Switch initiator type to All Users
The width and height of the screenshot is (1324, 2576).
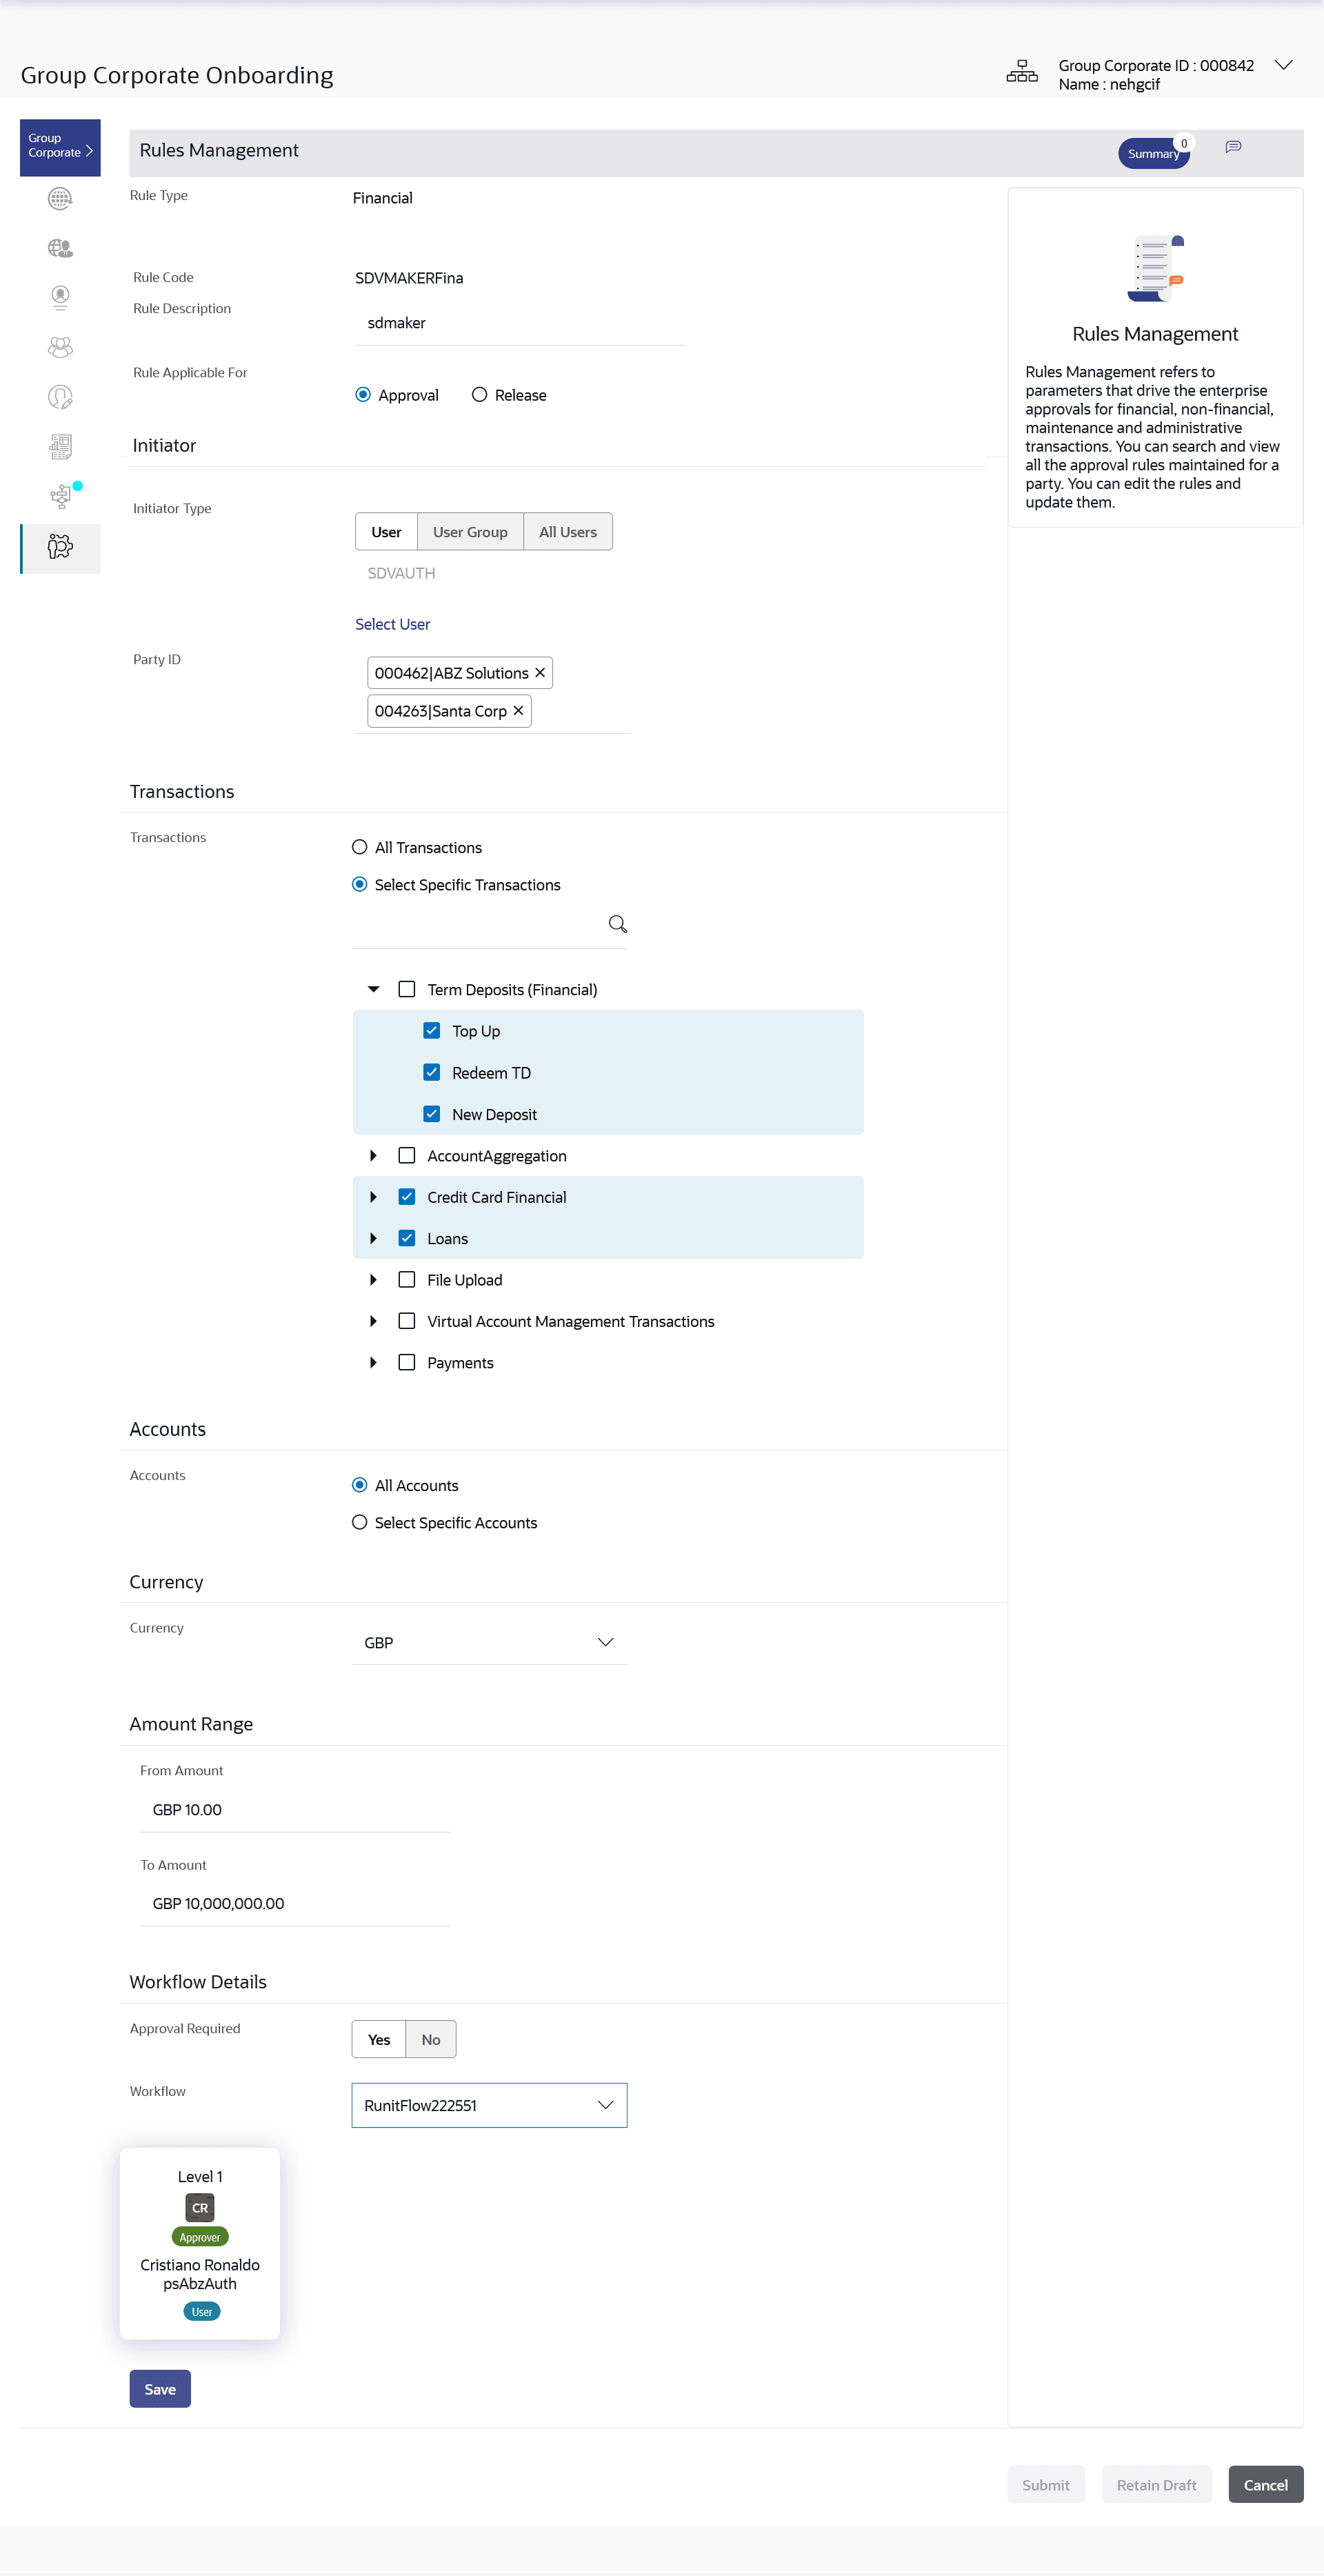click(x=567, y=532)
